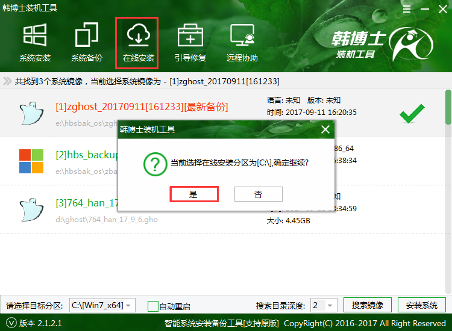The width and height of the screenshot is (452, 331).
Task: Click the green checkmark on first image
Action: coord(412,113)
